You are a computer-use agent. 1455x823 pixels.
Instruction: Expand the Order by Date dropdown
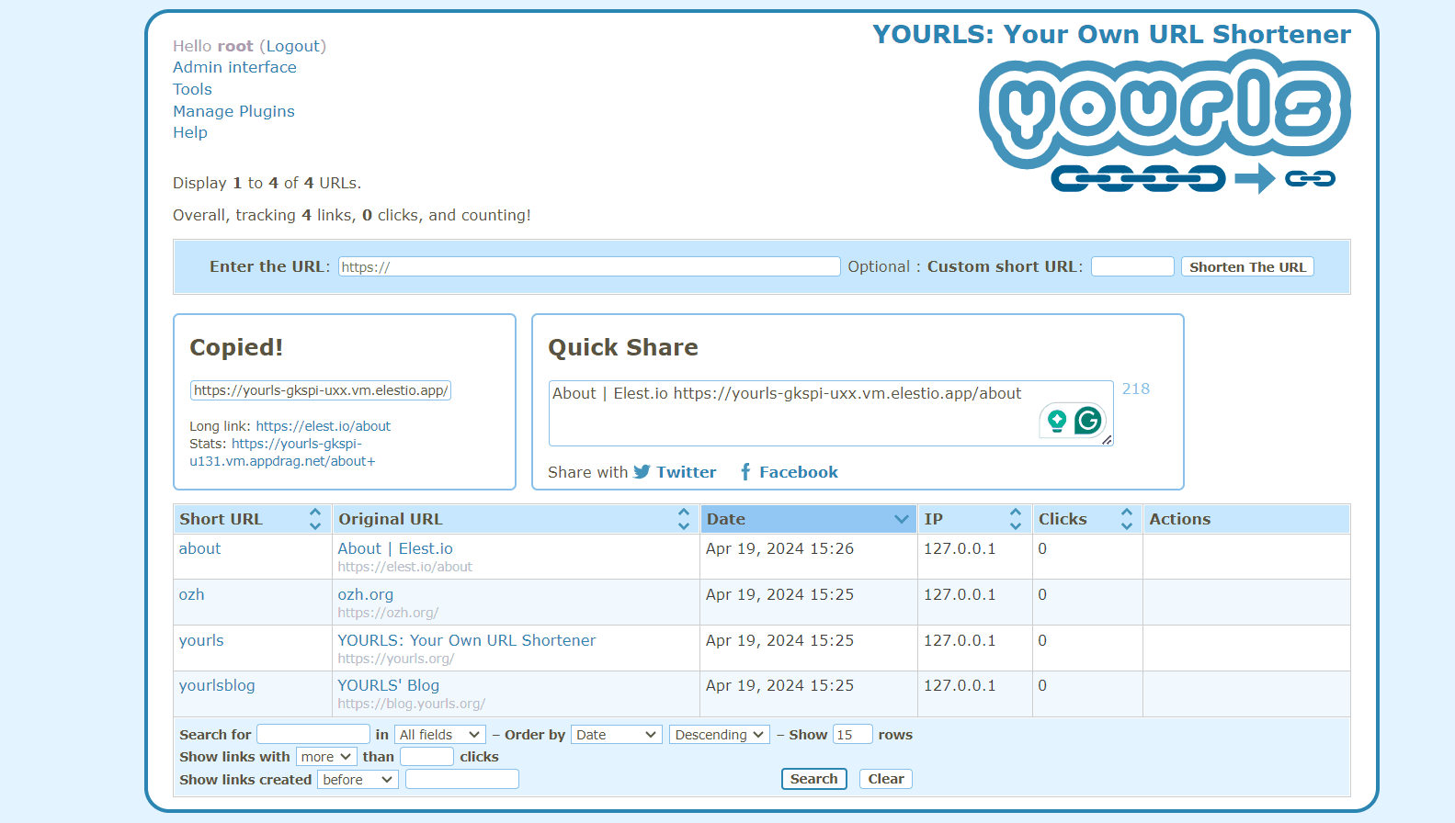coord(616,735)
